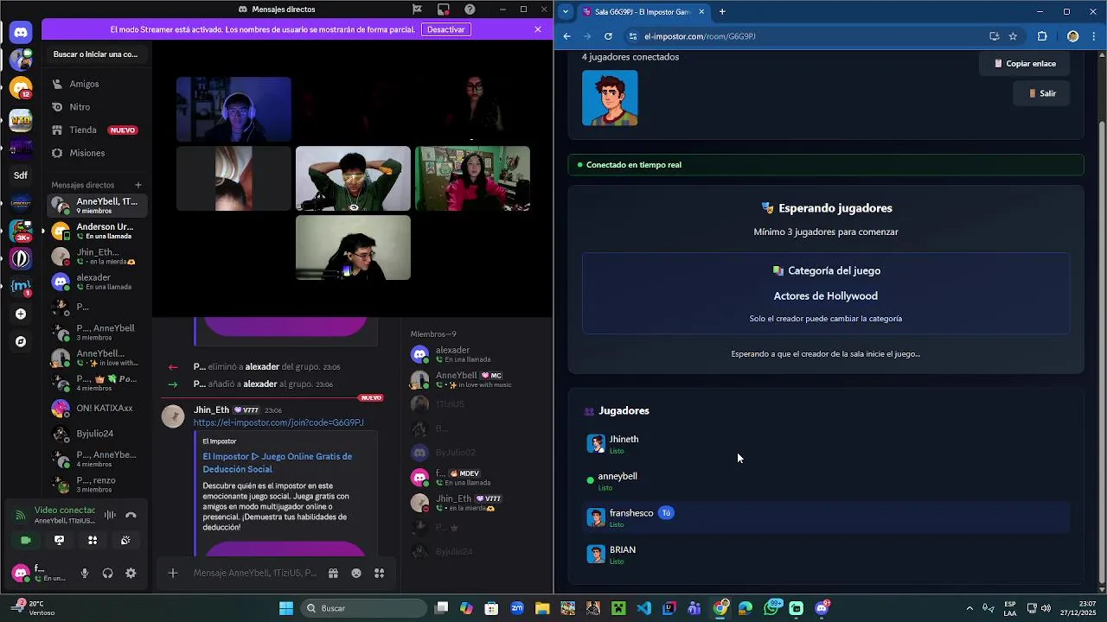Select the purple-lit headphones webcam tile
This screenshot has width=1107, height=622.
[234, 110]
